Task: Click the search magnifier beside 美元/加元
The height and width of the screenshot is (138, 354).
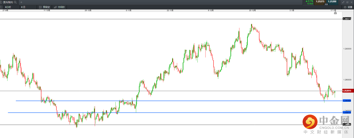Action: click(x=15, y=2)
